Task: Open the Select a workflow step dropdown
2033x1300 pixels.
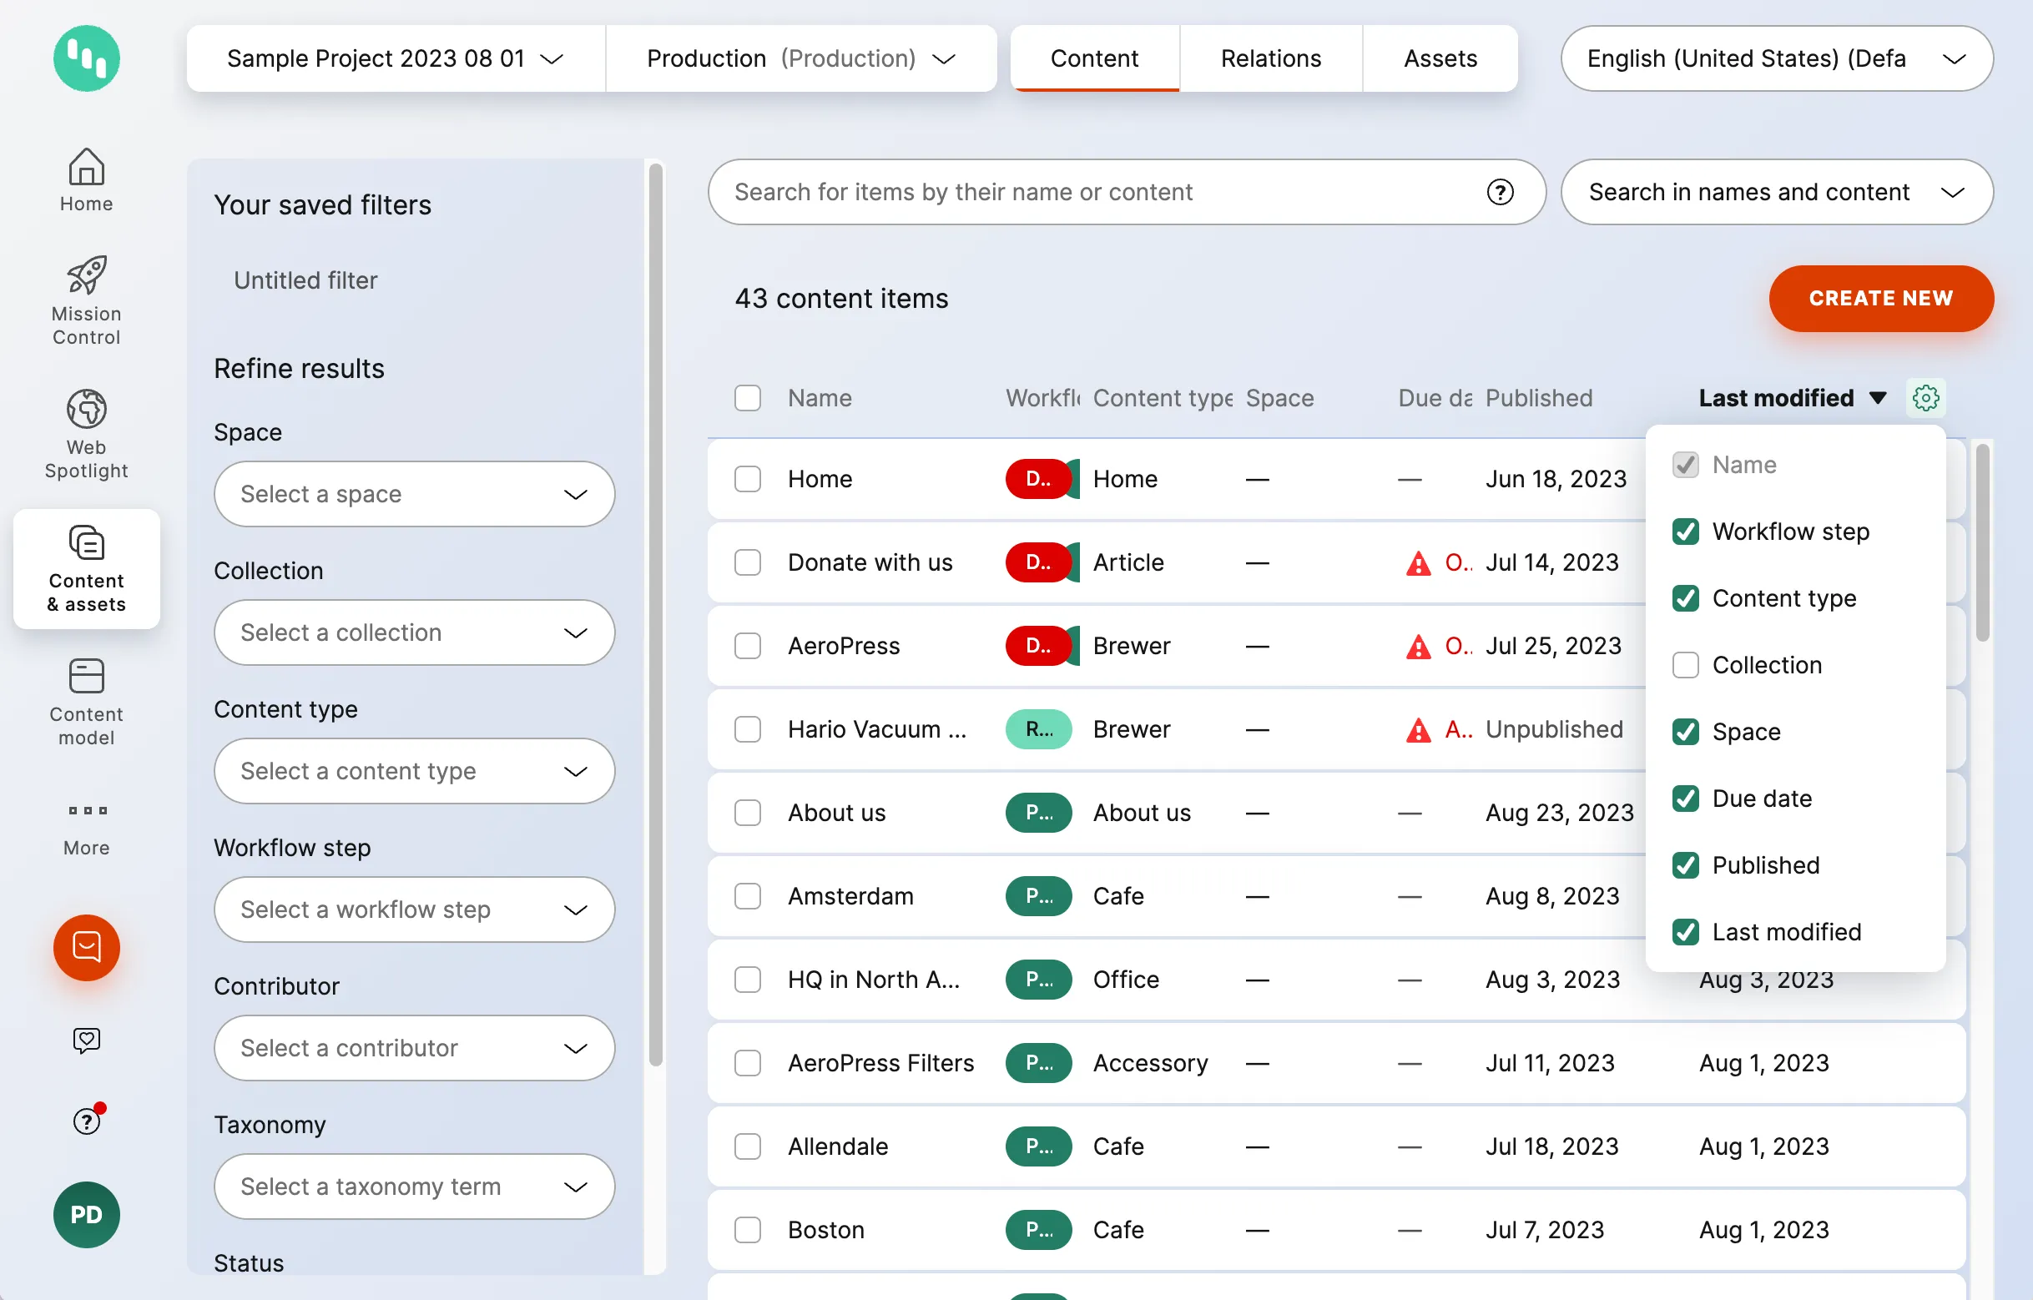Action: tap(414, 909)
